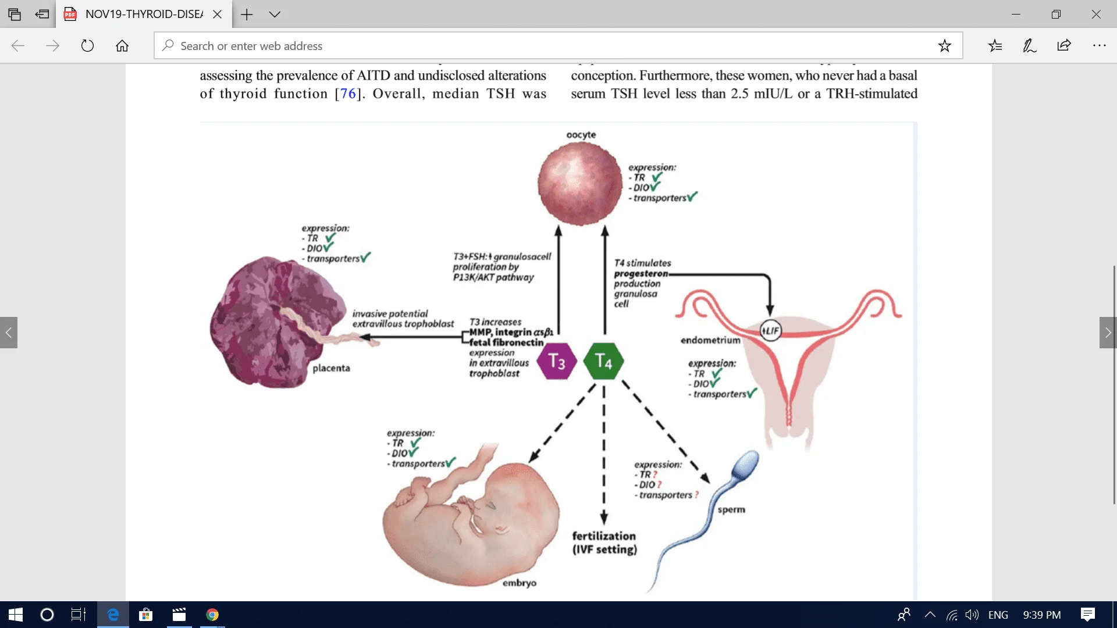Click the green T4 hexagon in figure
This screenshot has width=1117, height=628.
(x=604, y=362)
